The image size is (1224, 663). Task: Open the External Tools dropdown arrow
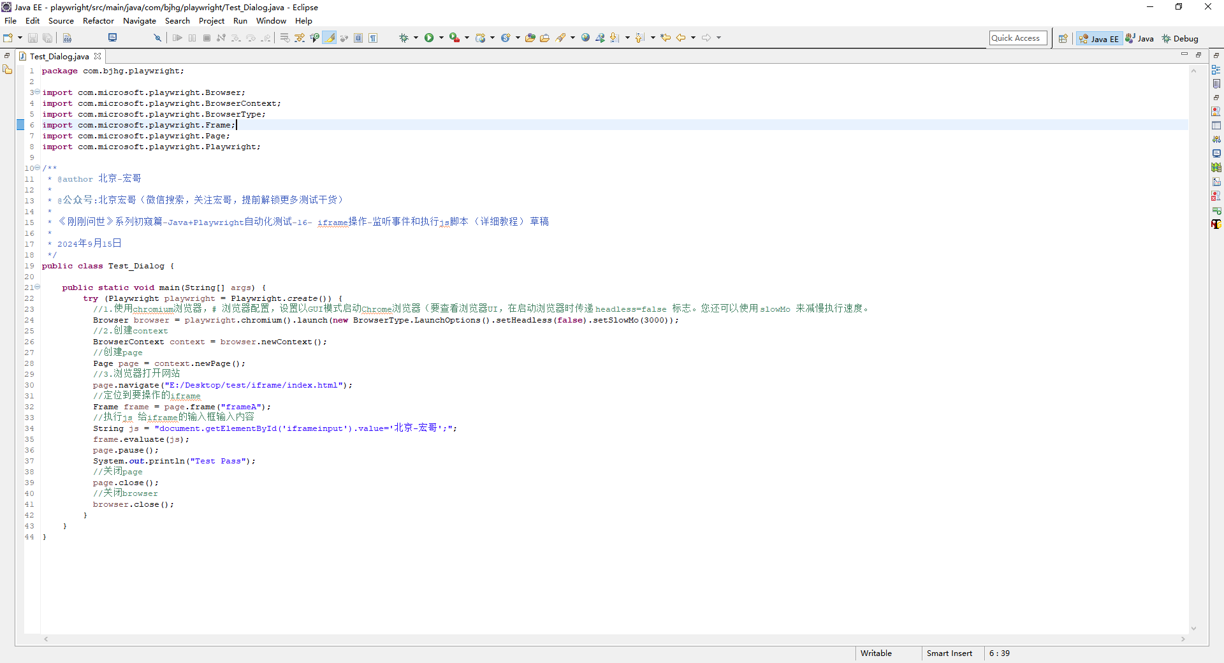point(467,38)
